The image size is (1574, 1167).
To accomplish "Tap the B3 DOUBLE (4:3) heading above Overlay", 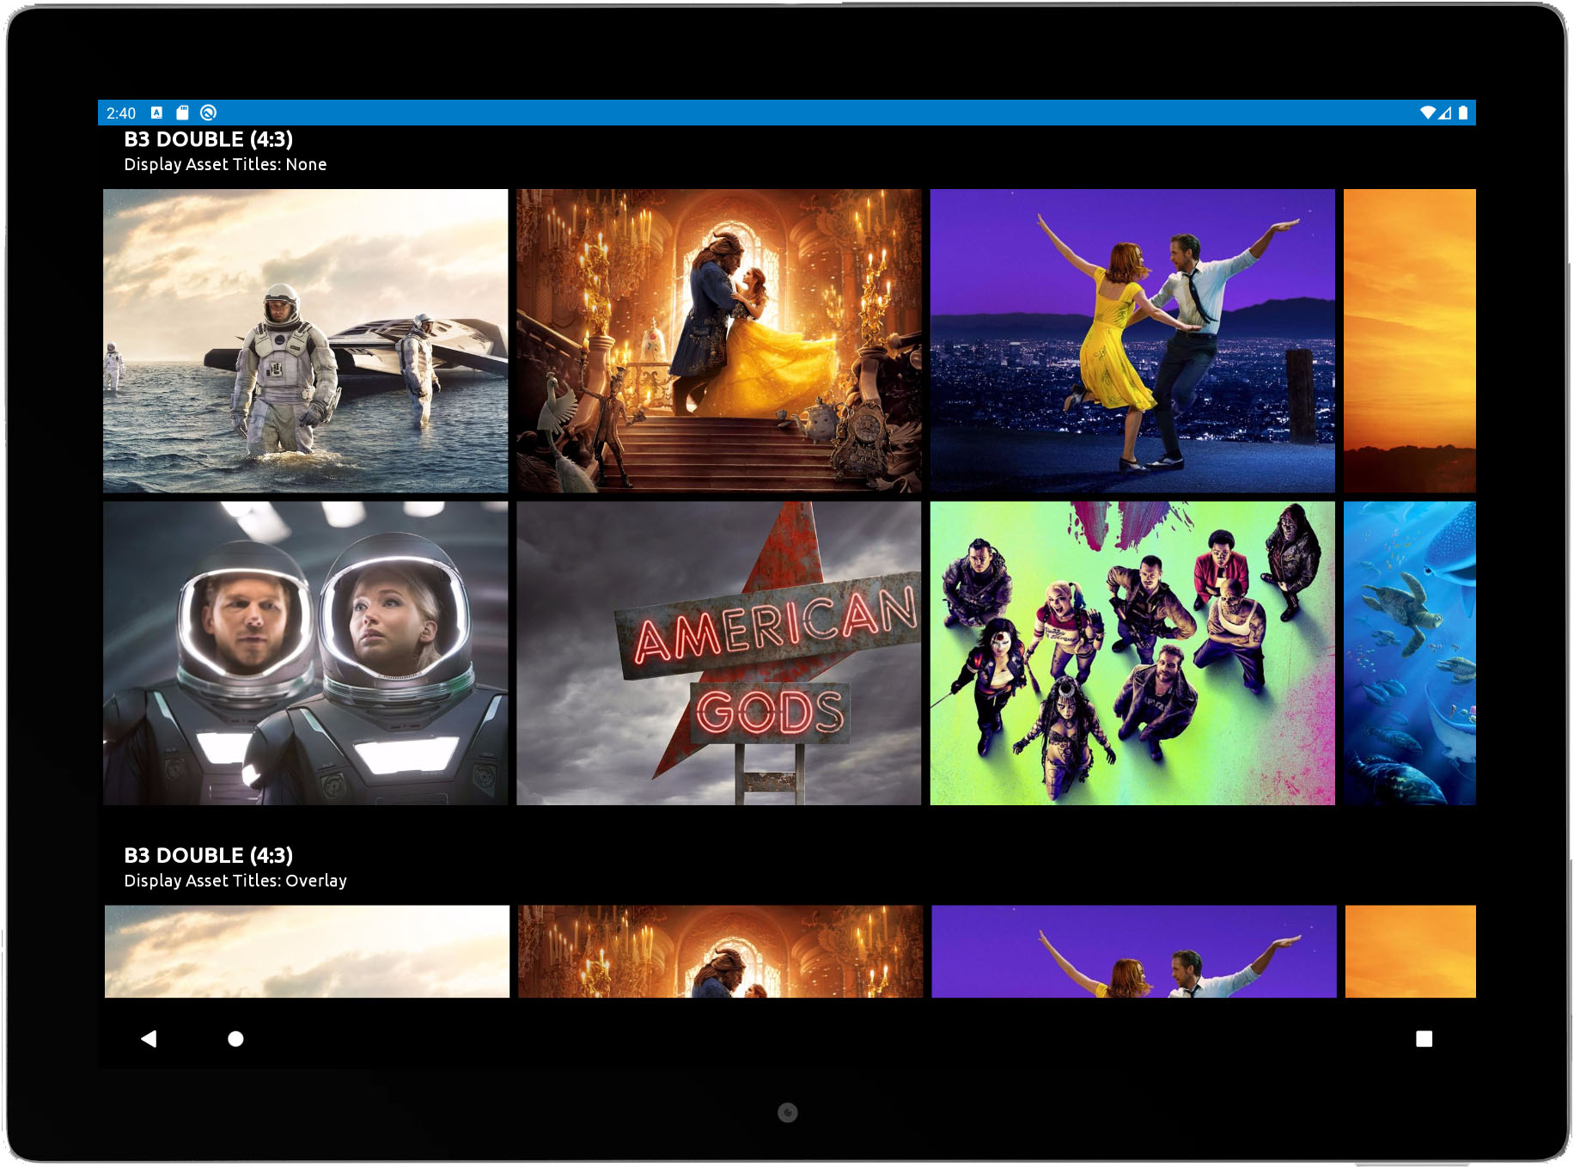I will (209, 855).
